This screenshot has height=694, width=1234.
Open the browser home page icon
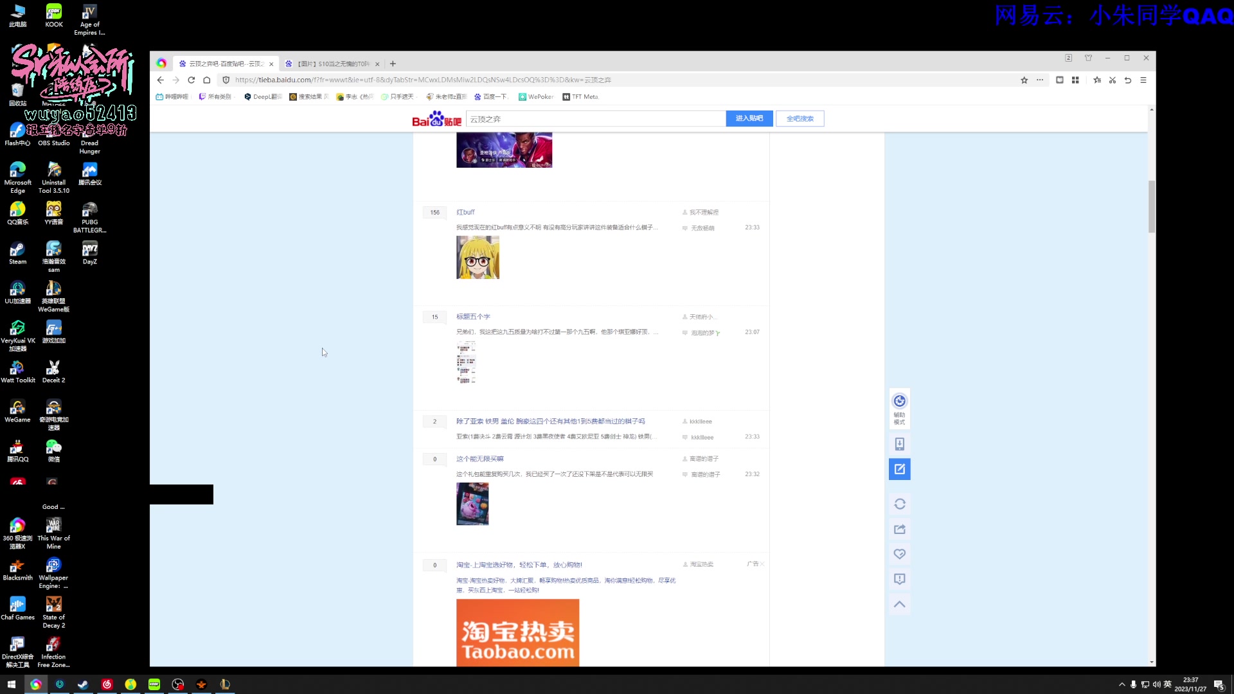tap(206, 80)
